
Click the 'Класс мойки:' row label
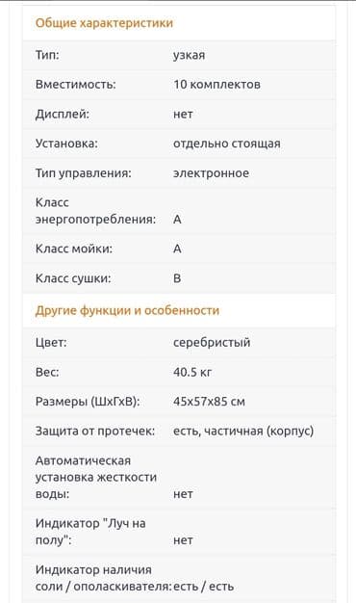(x=74, y=249)
